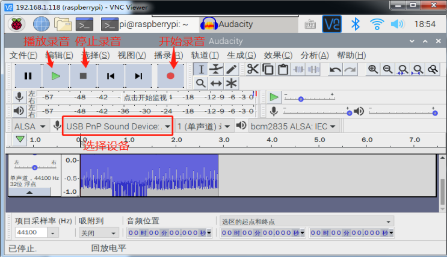Open the Snap-To dropdown set to 关闭

[98, 233]
